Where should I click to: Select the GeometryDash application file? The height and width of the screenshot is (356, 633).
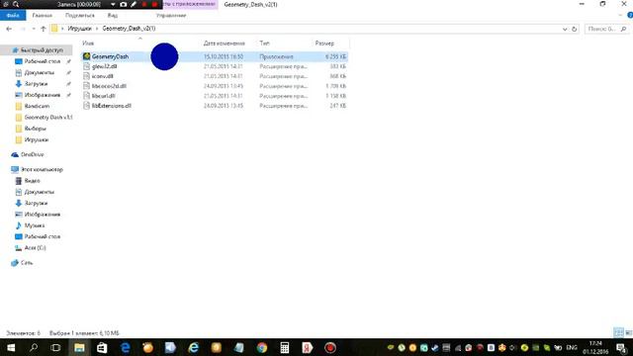[x=215, y=56]
